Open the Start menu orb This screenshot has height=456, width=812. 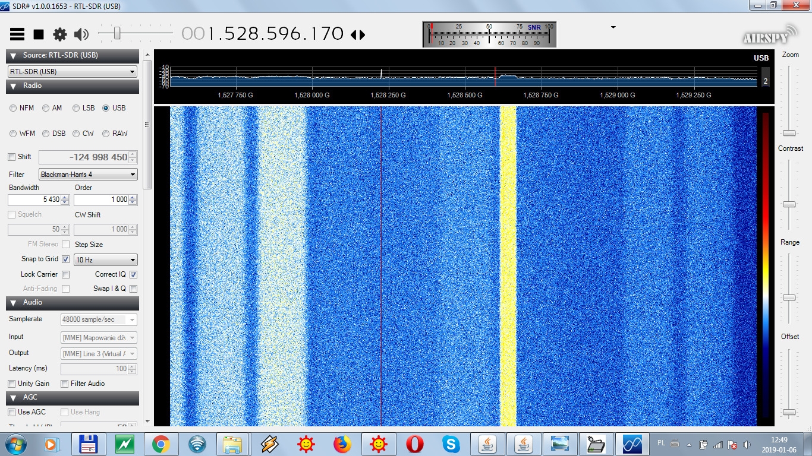click(x=16, y=444)
